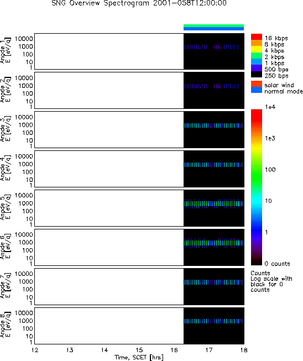Click the '1e4' color bar label
The height and width of the screenshot is (361, 303).
pyautogui.click(x=270, y=107)
